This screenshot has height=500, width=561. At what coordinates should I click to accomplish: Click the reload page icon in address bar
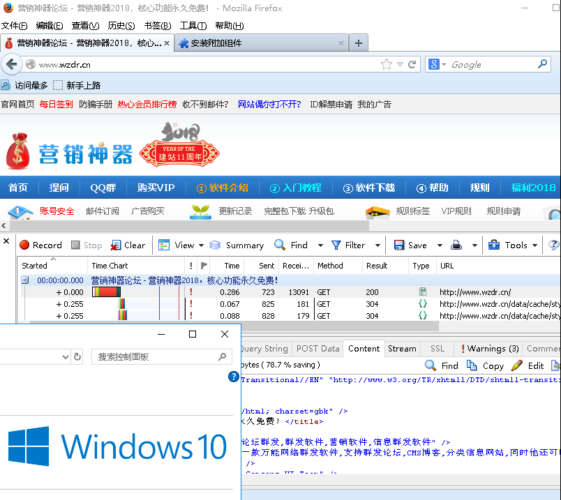pyautogui.click(x=412, y=64)
